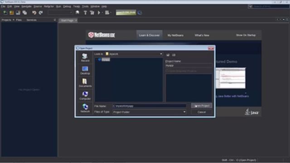Open the Tools menu
Viewport: 290px width, 163px height.
click(x=85, y=6)
